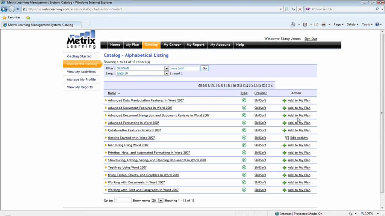The height and width of the screenshot is (216, 385).
Task: Sort the list by Name column
Action: pos(112,93)
